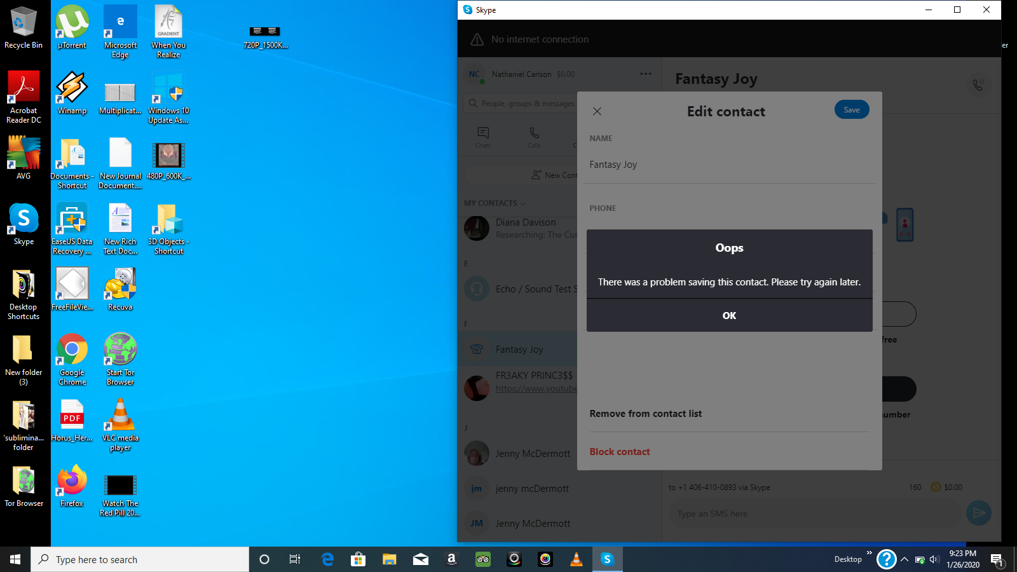
Task: Show hidden system tray icons
Action: 904,559
